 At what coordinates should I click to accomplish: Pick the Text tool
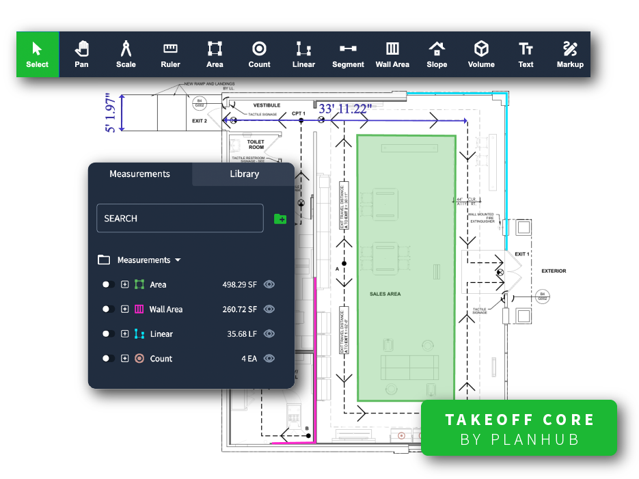[526, 54]
